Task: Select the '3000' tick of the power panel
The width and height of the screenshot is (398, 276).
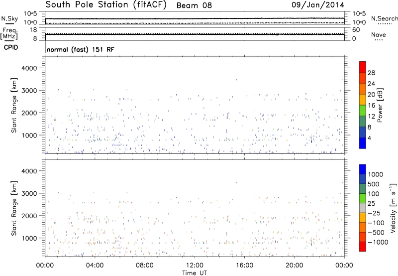Action: point(29,91)
